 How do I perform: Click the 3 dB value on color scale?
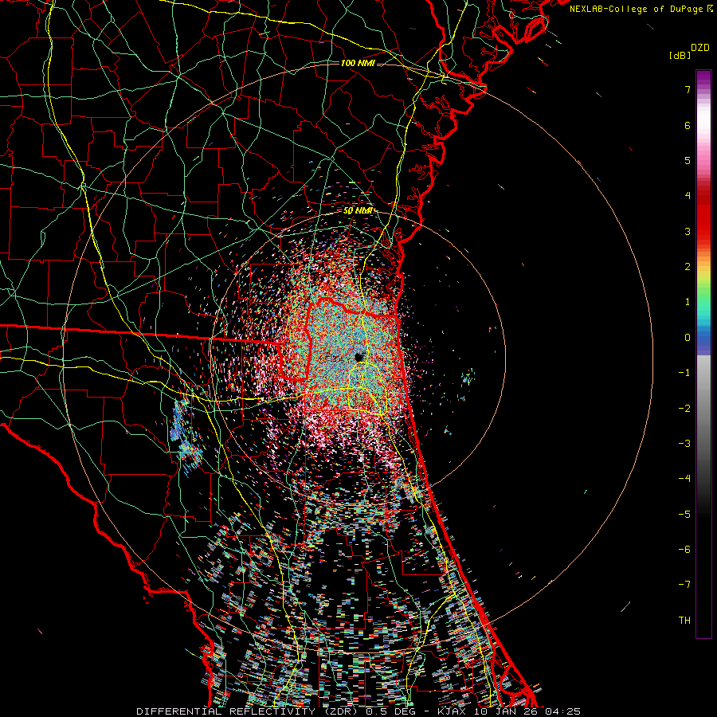688,231
